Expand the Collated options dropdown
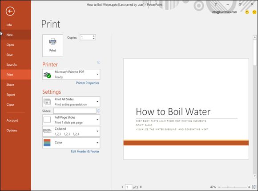Viewport: 258px width, 191px height. [x=71, y=131]
